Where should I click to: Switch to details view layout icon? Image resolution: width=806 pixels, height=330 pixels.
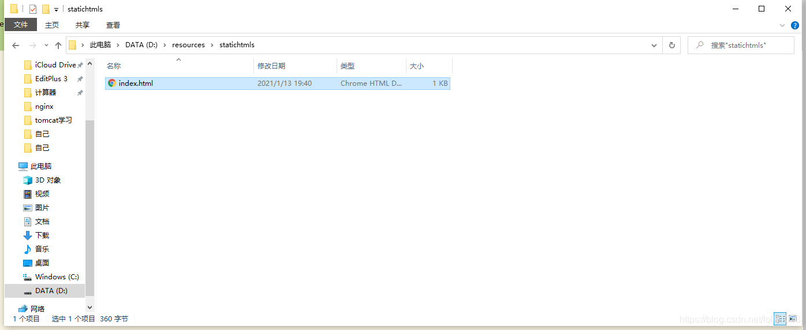tap(780, 318)
